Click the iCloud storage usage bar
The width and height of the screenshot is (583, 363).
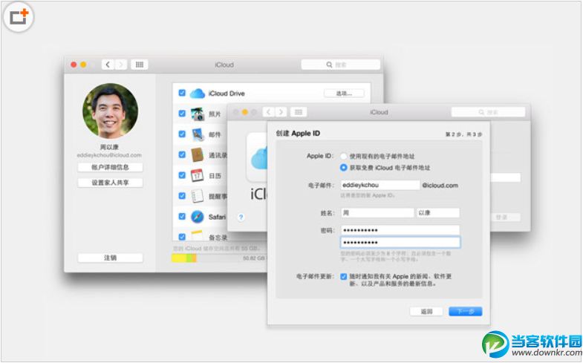pyautogui.click(x=215, y=258)
